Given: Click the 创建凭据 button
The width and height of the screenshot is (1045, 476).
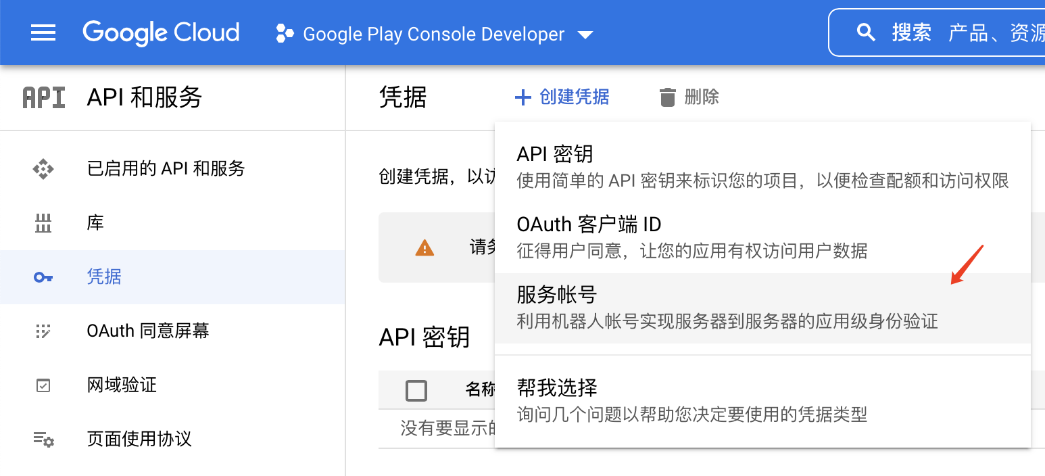Looking at the screenshot, I should [562, 97].
